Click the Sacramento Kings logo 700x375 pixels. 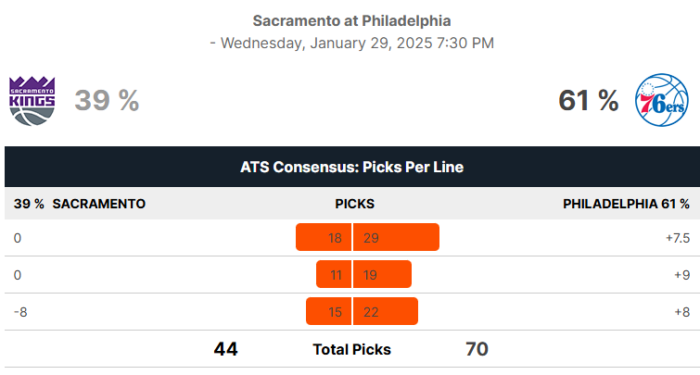[32, 101]
